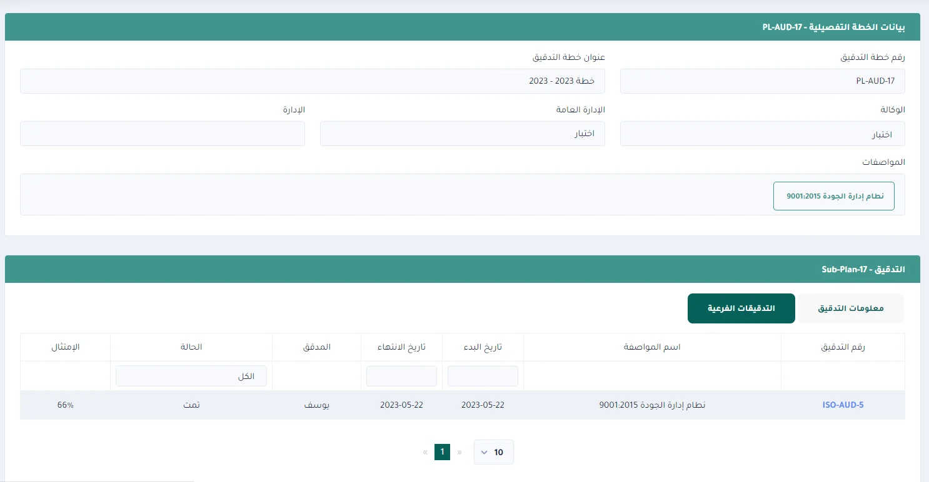Click the right-pointing double-chevron pagination arrow
The width and height of the screenshot is (929, 482).
coord(460,452)
